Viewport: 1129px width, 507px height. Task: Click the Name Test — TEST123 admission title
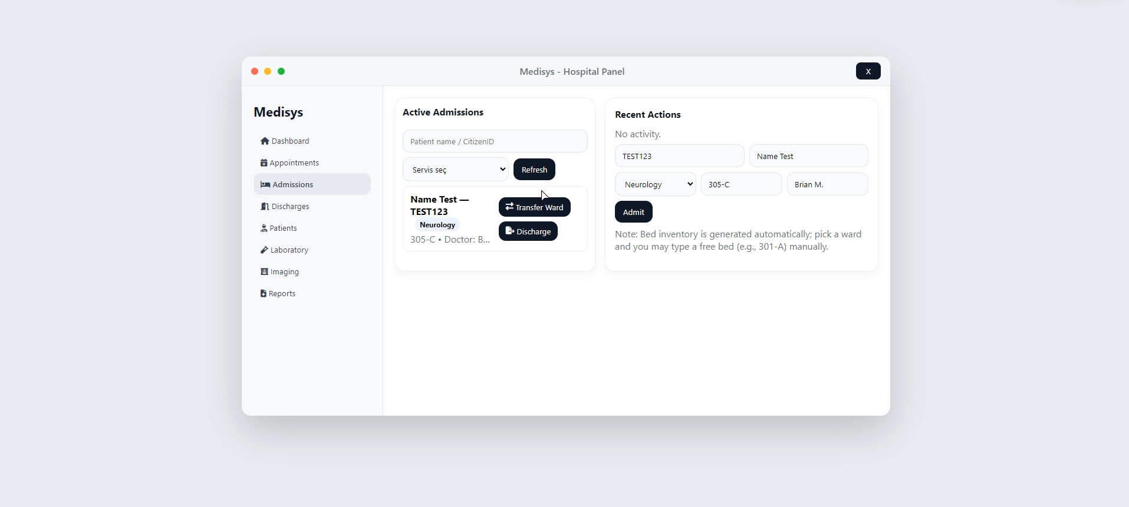click(440, 206)
